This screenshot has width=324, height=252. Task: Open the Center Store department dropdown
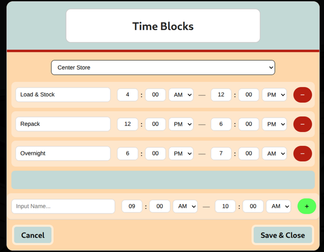tap(163, 67)
